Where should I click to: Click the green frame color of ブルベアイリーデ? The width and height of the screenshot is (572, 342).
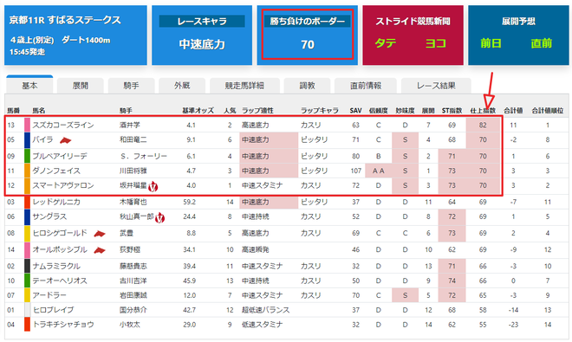click(x=28, y=156)
